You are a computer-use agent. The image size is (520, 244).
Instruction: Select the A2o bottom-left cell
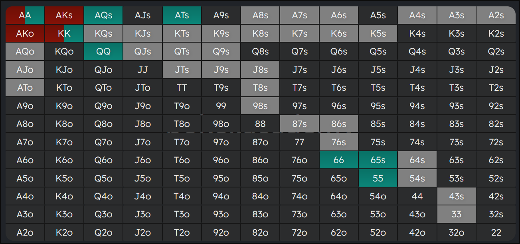point(25,232)
